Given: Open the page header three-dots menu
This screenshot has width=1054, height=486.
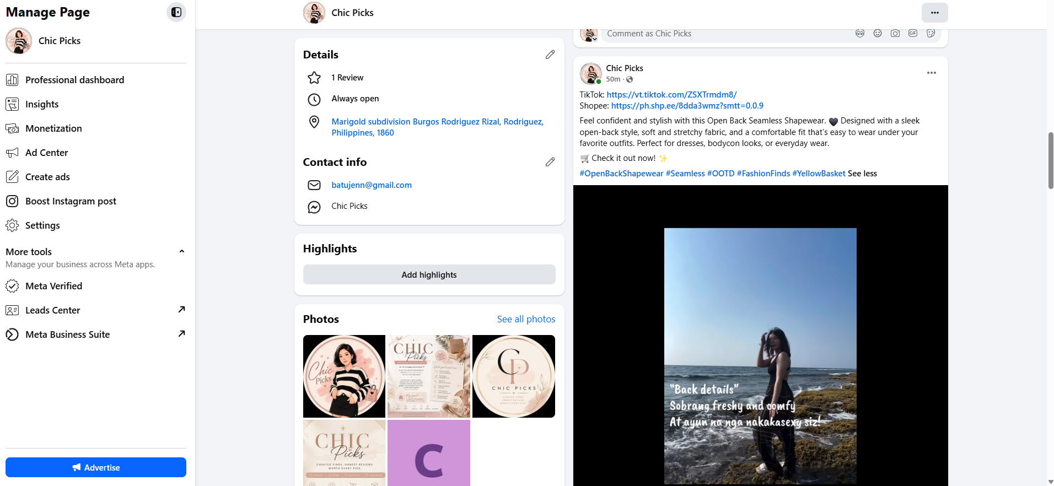Looking at the screenshot, I should pos(935,13).
